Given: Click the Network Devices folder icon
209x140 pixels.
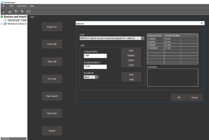Looking at the screenshot, I should pyautogui.click(x=5, y=24).
